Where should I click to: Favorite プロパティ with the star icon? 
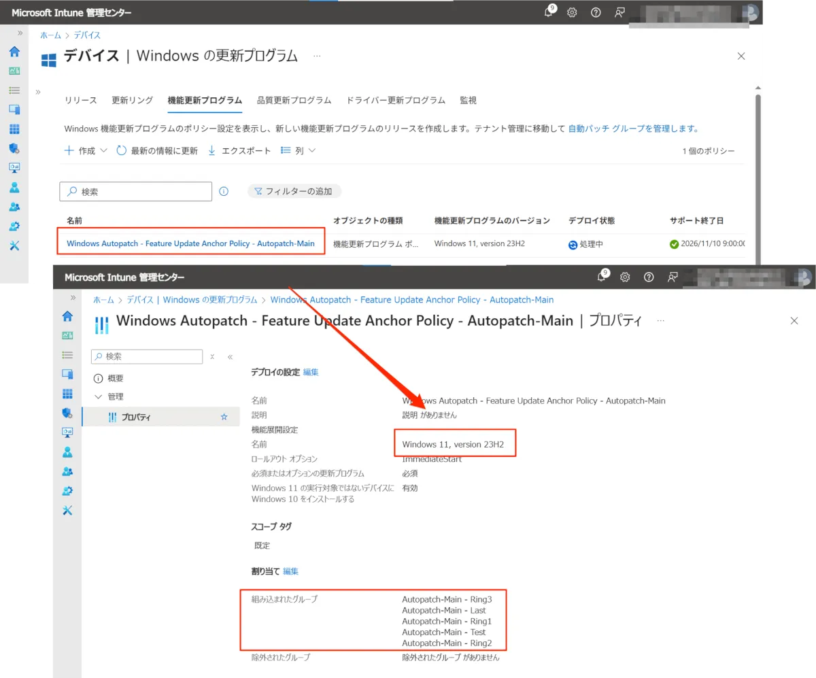(x=224, y=417)
